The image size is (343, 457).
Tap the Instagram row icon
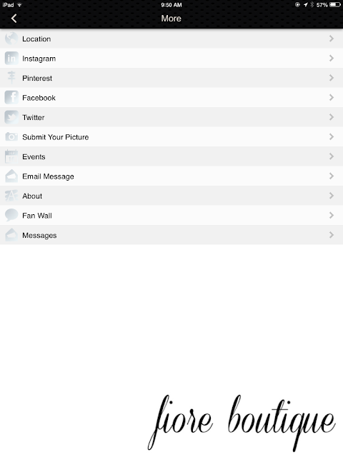11,59
